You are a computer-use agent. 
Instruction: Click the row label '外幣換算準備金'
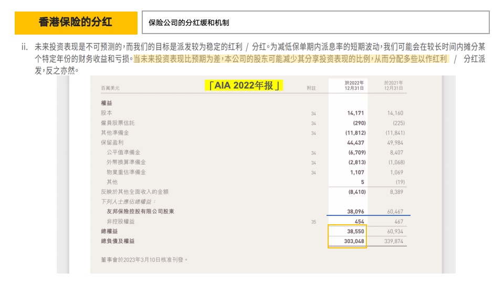126,162
